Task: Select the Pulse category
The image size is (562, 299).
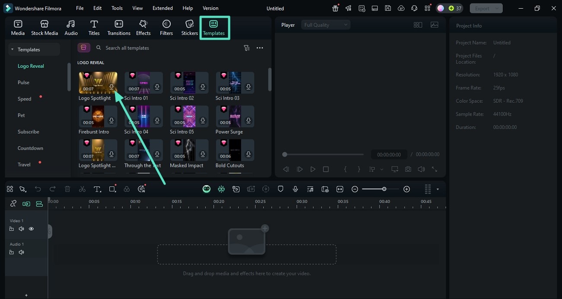Action: [x=23, y=82]
